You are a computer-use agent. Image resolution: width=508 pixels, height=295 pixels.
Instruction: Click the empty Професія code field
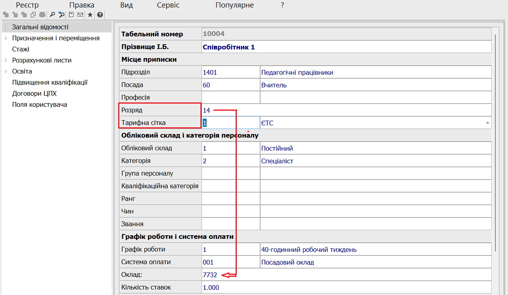(x=231, y=98)
